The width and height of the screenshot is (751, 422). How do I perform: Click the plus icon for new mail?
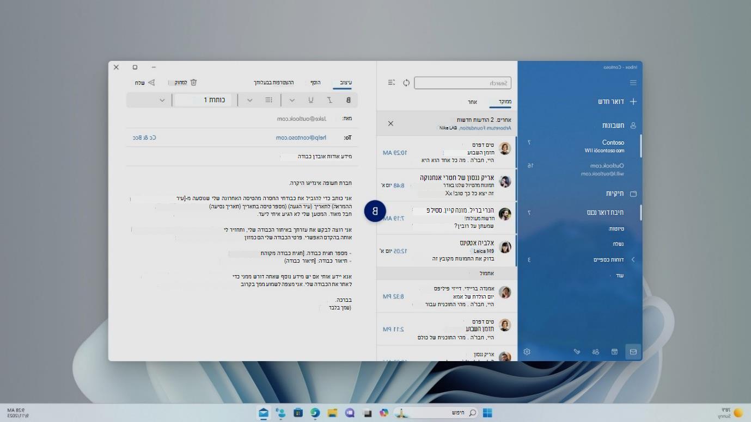click(x=633, y=102)
